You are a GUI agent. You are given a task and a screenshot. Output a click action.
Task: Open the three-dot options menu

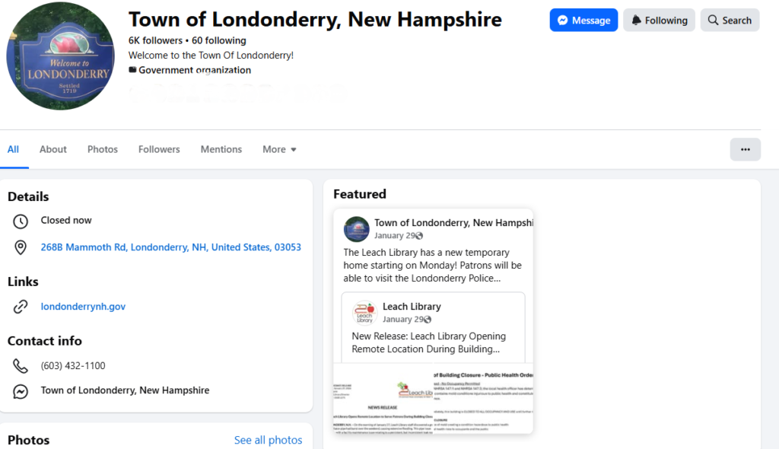(745, 149)
